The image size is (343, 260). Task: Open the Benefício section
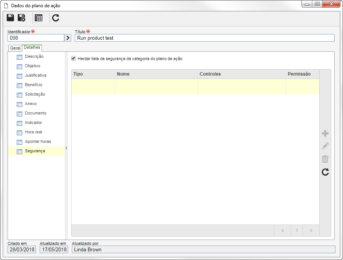point(34,85)
